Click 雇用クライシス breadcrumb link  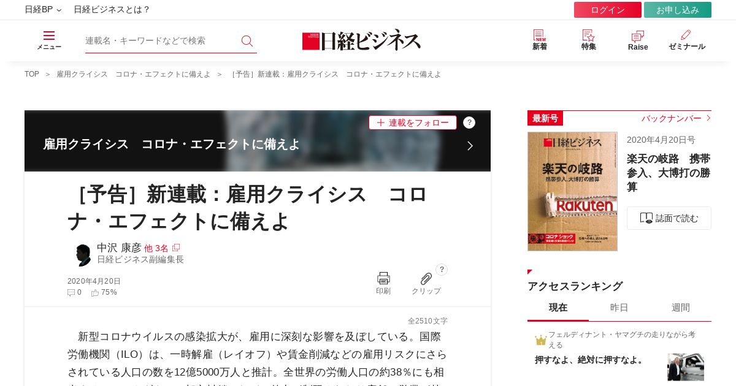coord(134,74)
